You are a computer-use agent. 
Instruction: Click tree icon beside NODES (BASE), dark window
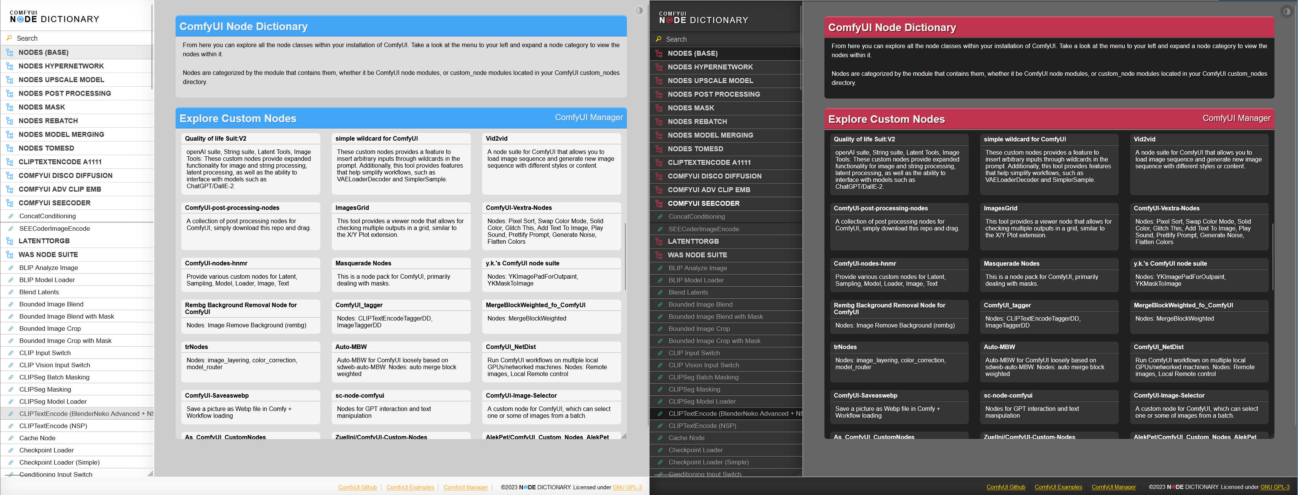[659, 53]
